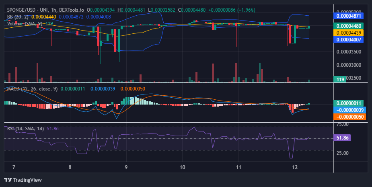Click the green 0.00000011 MACD axis label

pyautogui.click(x=349, y=103)
